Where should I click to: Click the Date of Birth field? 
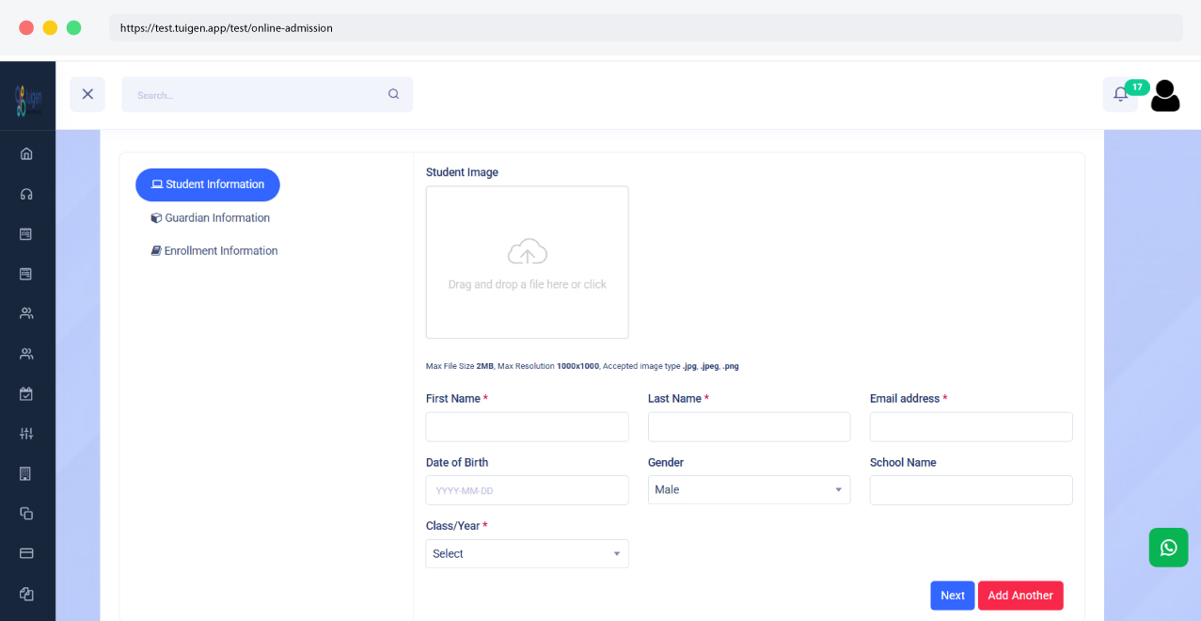(527, 490)
